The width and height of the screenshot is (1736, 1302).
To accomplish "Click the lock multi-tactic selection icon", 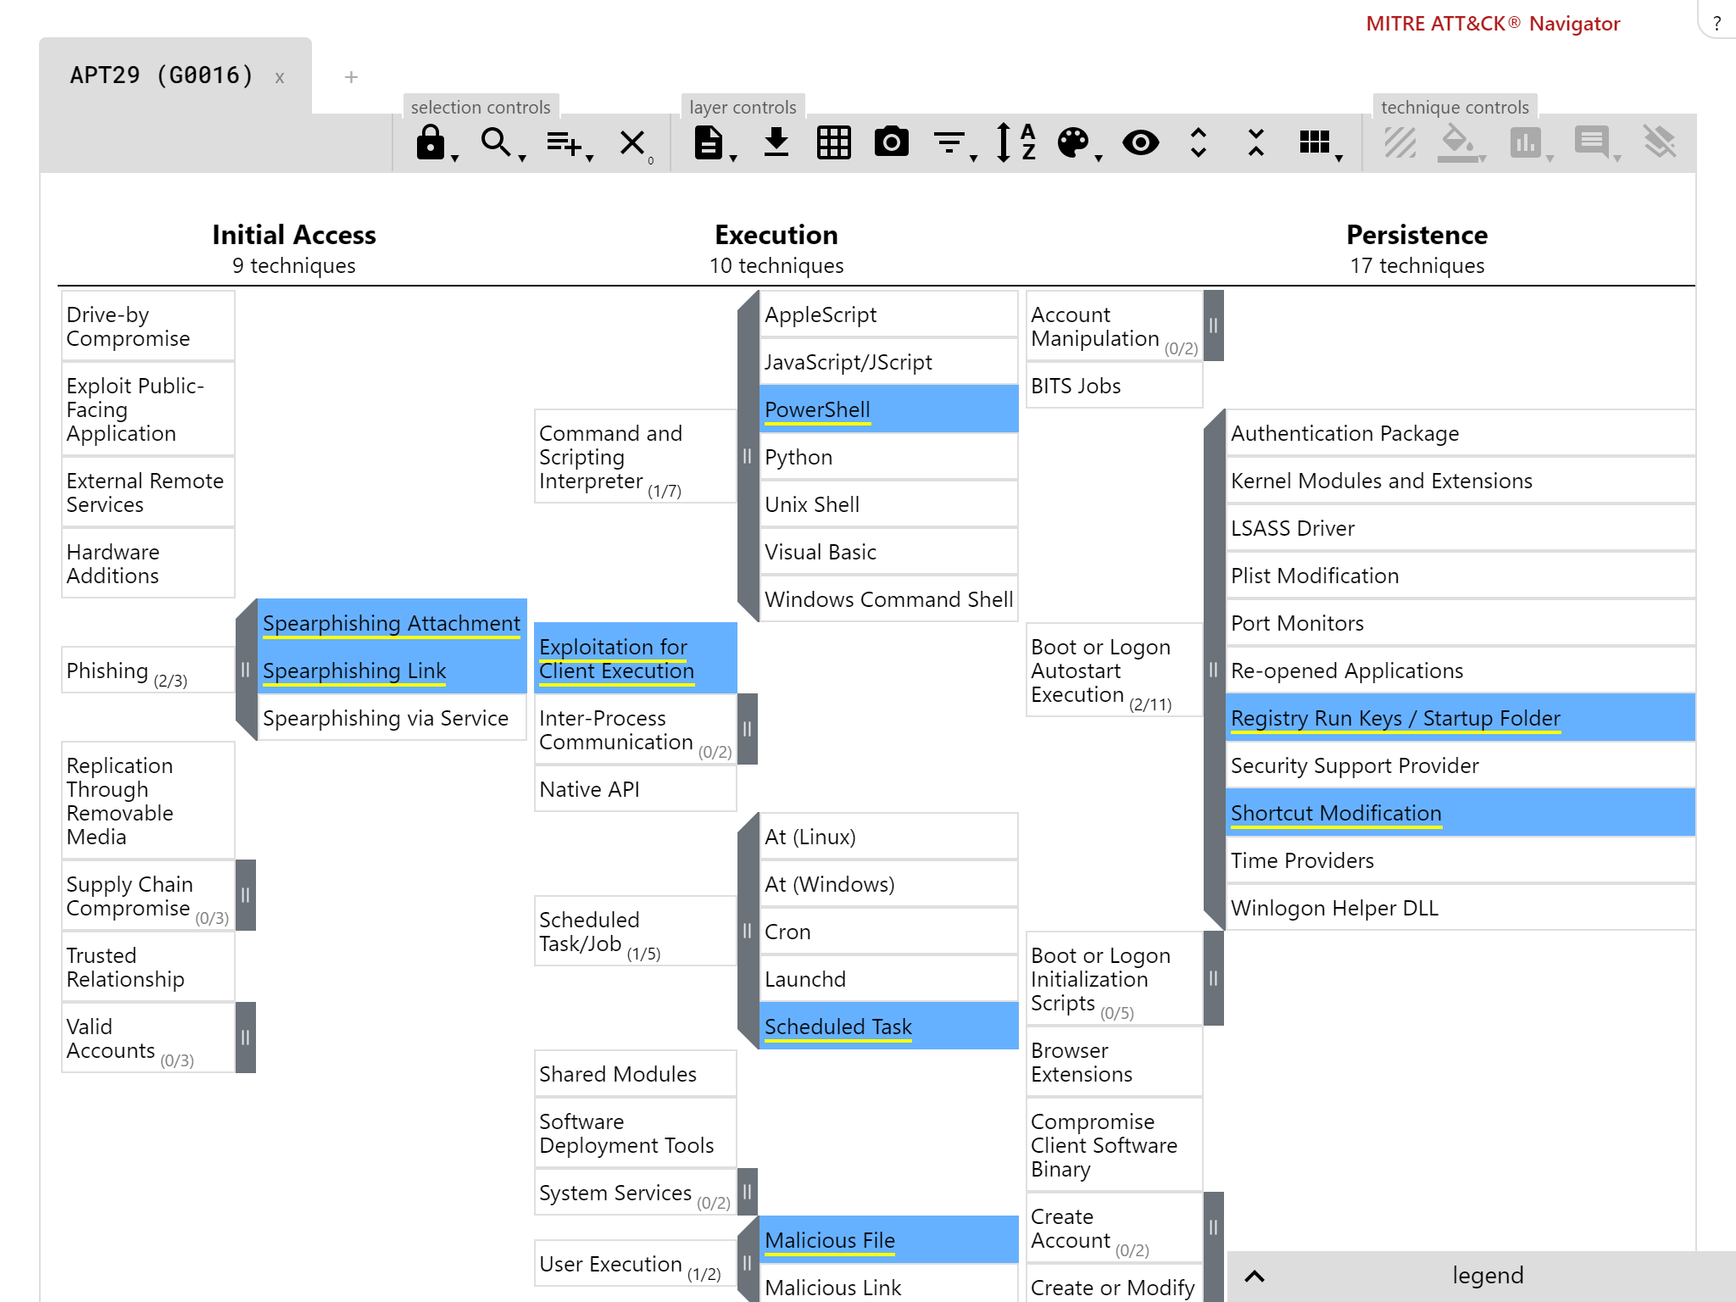I will pos(431,142).
